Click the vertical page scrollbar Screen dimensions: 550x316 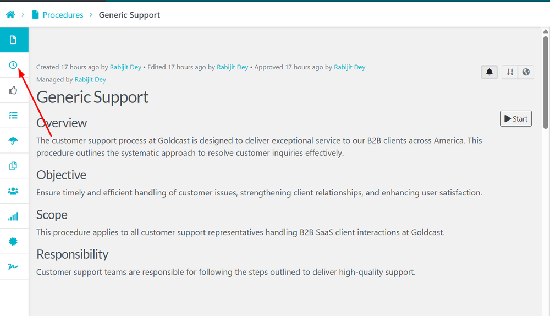pyautogui.click(x=546, y=81)
